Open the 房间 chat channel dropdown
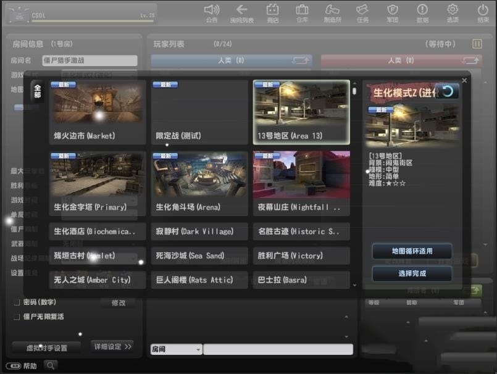497x374 pixels. (176, 349)
